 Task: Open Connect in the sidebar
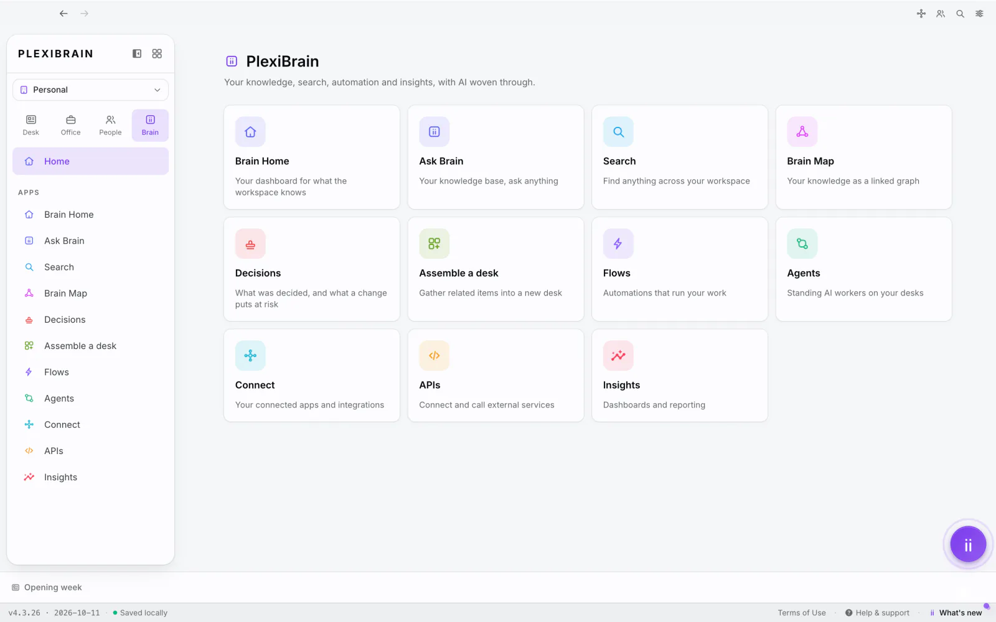[90, 425]
